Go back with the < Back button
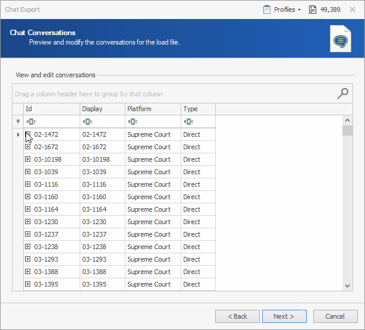Image resolution: width=365 pixels, height=330 pixels. [237, 316]
